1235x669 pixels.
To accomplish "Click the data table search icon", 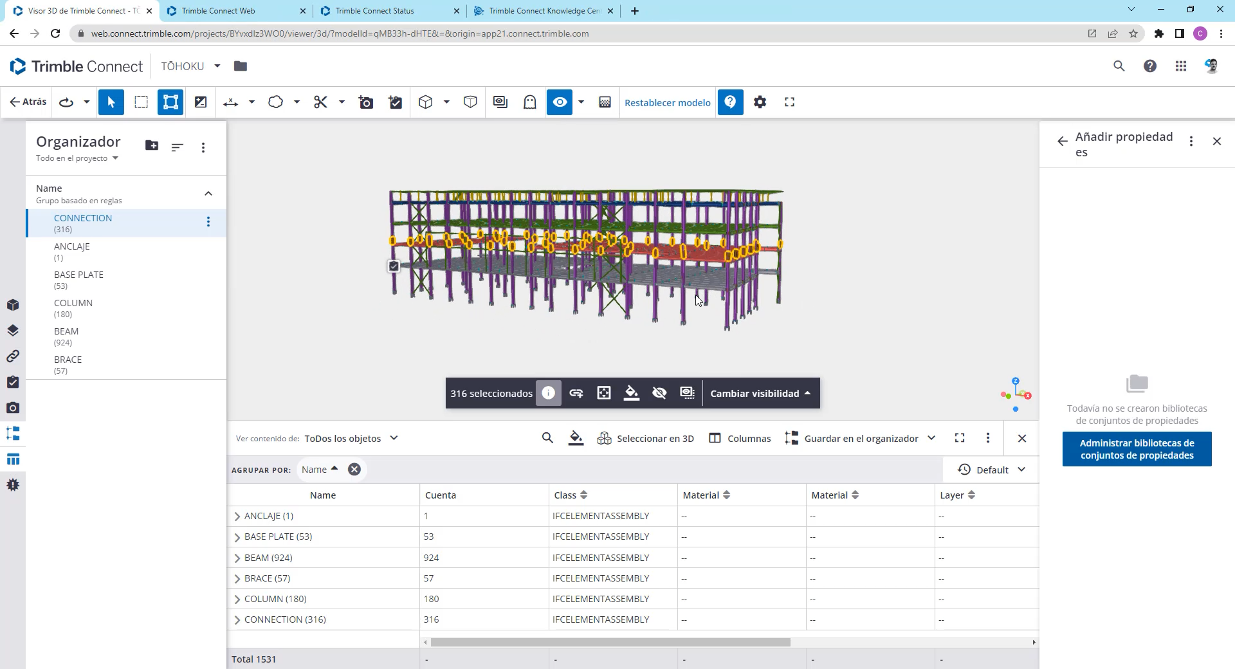I will pos(547,438).
